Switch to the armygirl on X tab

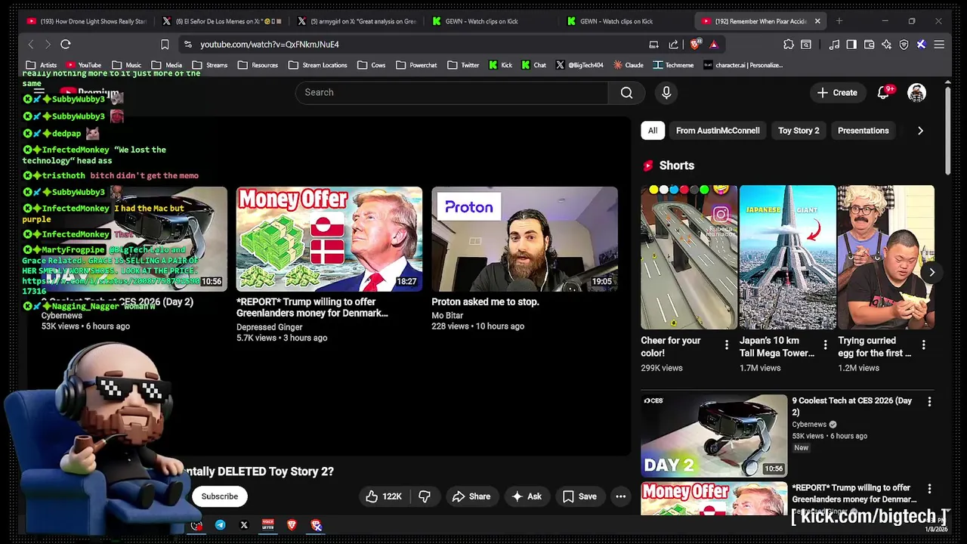tap(357, 21)
